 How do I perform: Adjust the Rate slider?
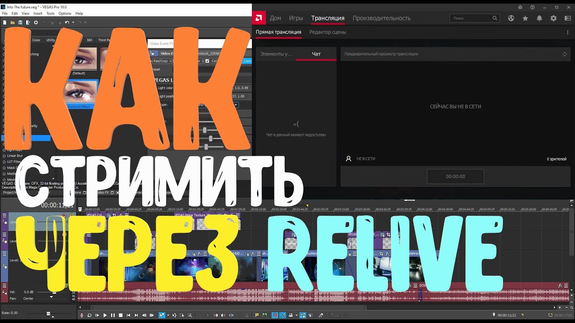49,313
